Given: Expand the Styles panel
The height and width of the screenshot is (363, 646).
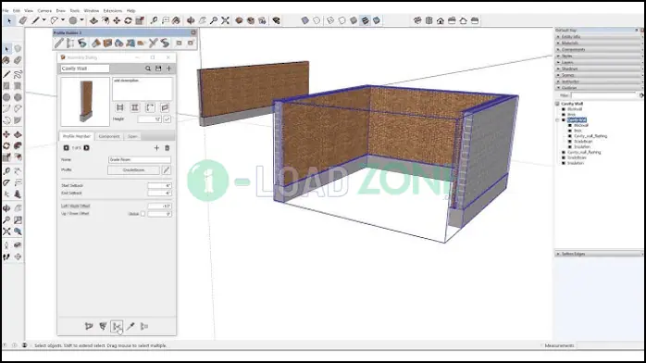Looking at the screenshot, I should [598, 56].
